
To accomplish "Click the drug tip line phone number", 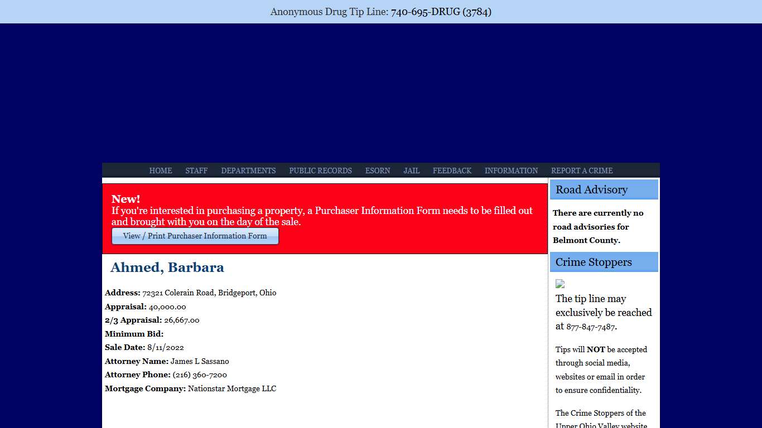I will point(441,12).
